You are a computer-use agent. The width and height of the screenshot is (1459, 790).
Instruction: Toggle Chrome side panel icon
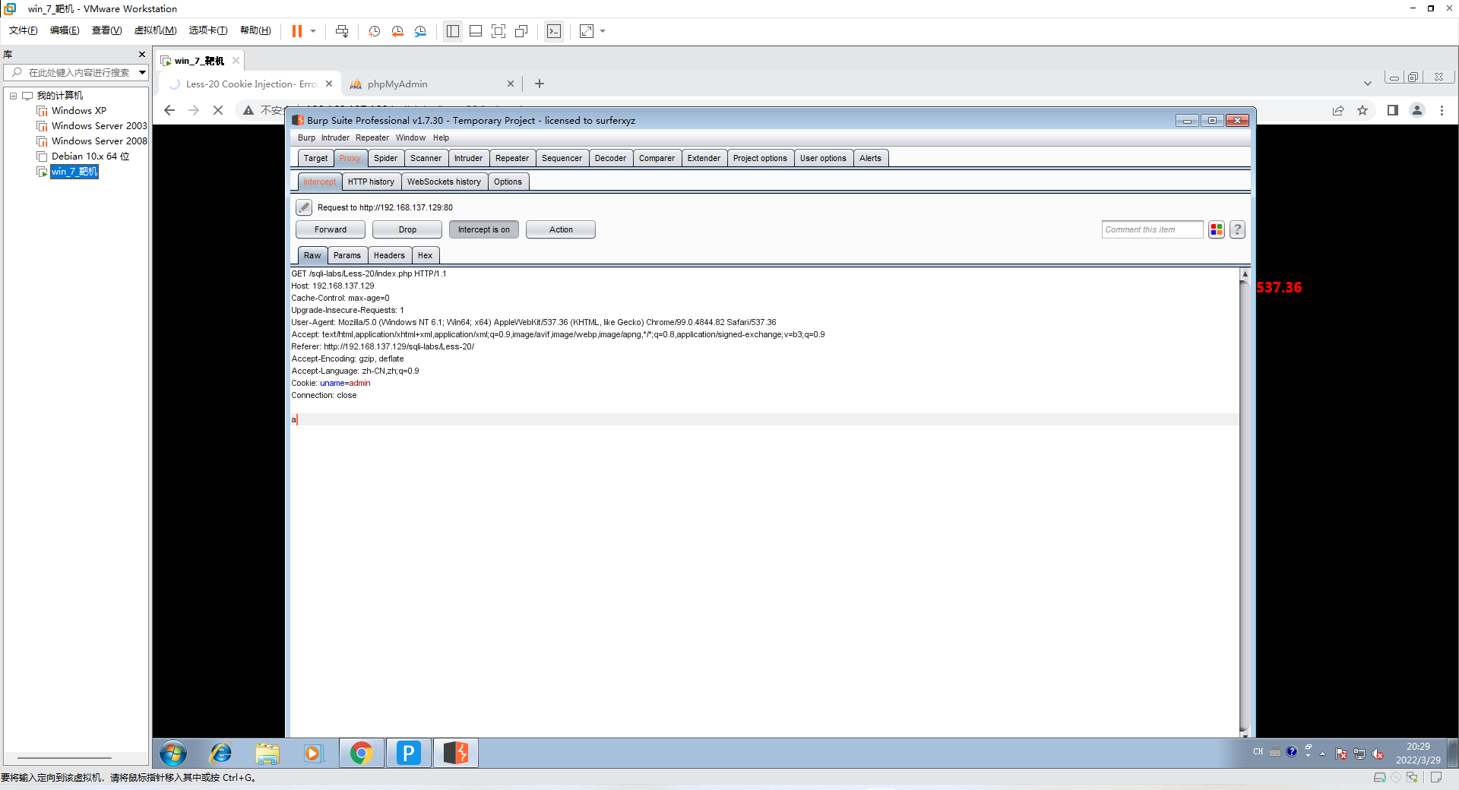[1392, 110]
